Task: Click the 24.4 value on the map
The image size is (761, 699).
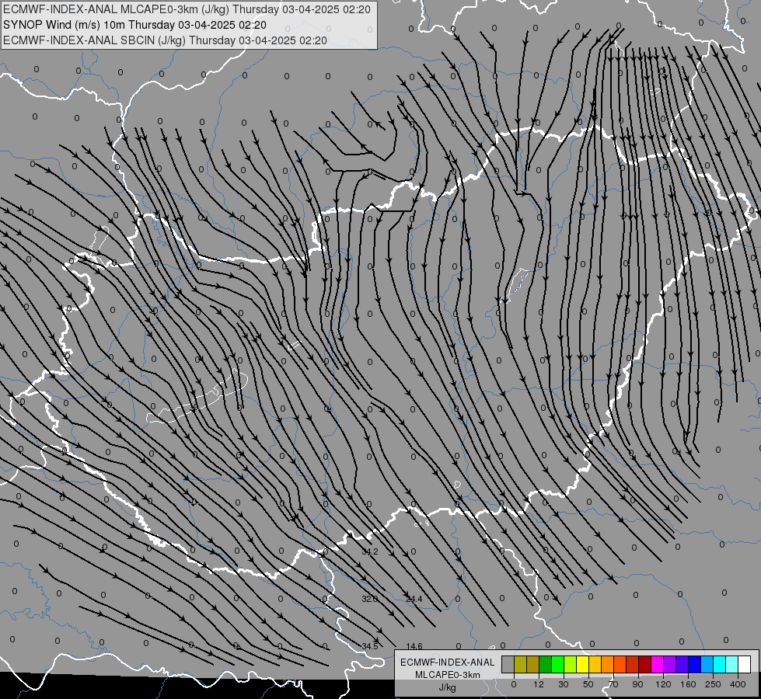Action: pos(414,599)
